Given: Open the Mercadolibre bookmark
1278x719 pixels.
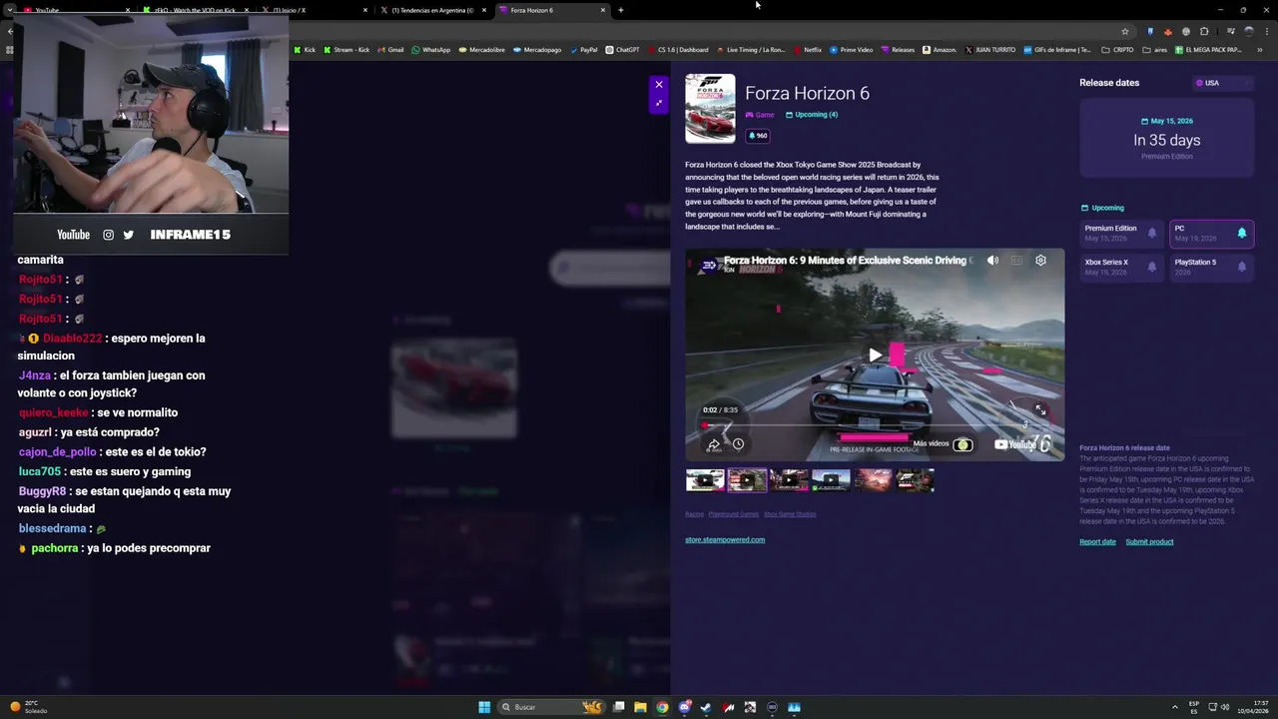Looking at the screenshot, I should [x=482, y=50].
